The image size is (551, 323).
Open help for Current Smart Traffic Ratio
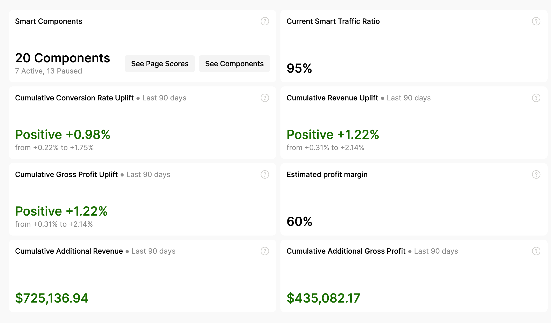coord(536,21)
